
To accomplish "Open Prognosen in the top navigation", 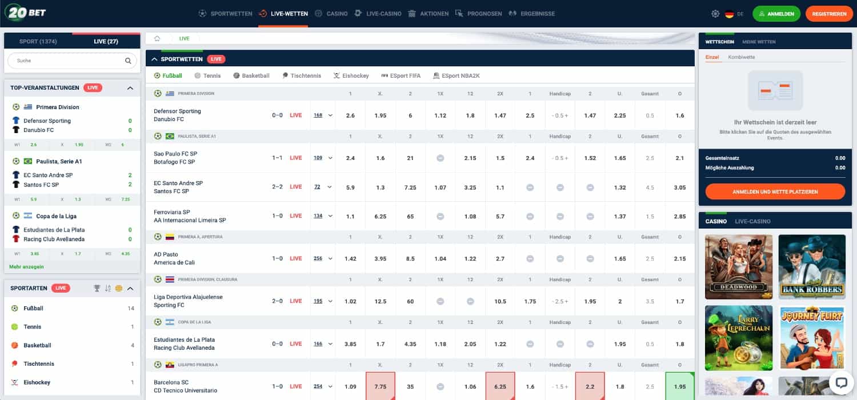I will pyautogui.click(x=479, y=14).
